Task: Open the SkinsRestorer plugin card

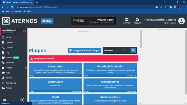Action: coord(110,85)
